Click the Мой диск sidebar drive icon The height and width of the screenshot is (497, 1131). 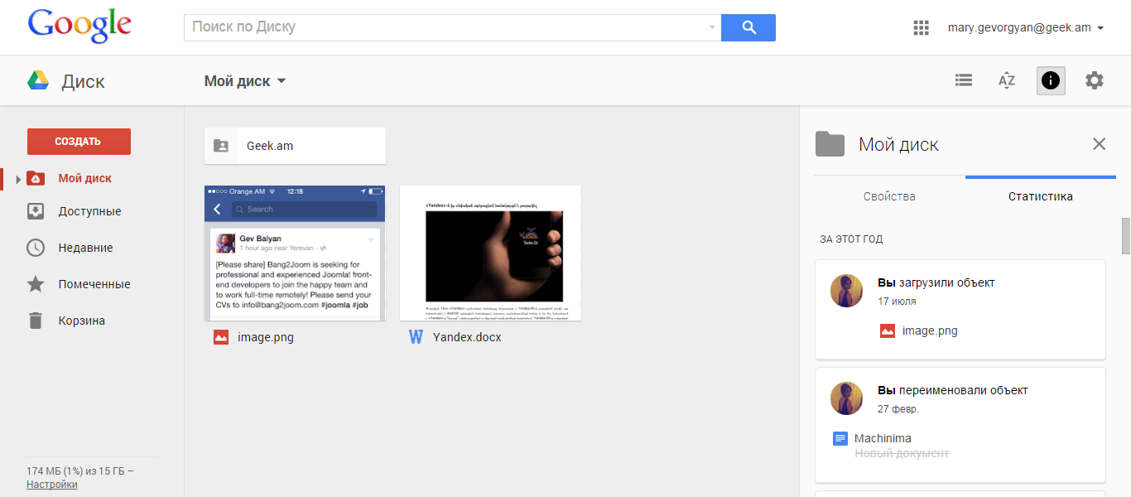tap(36, 178)
